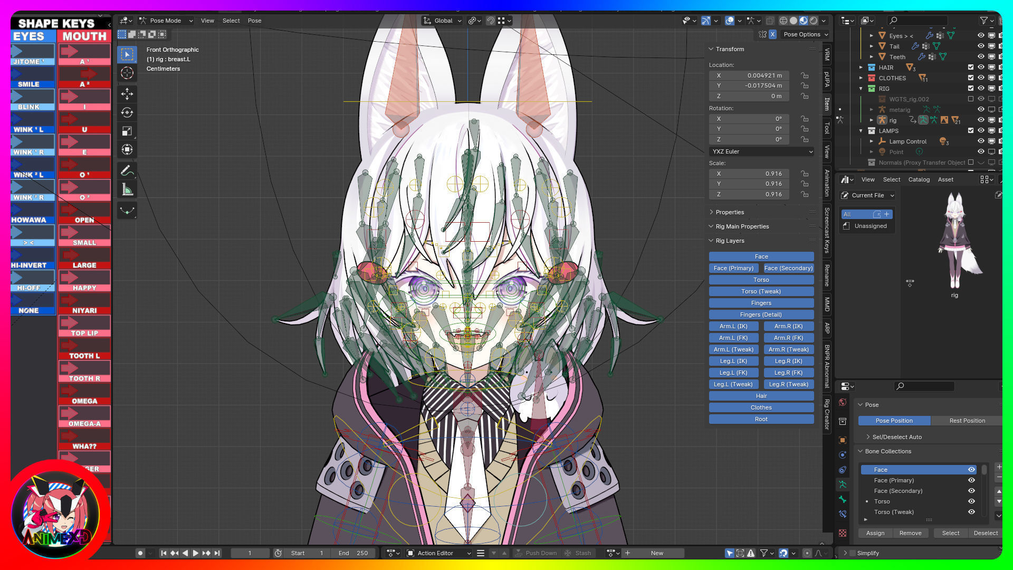The image size is (1013, 570).
Task: Click the pose mirror butterfly icon
Action: tap(762, 34)
